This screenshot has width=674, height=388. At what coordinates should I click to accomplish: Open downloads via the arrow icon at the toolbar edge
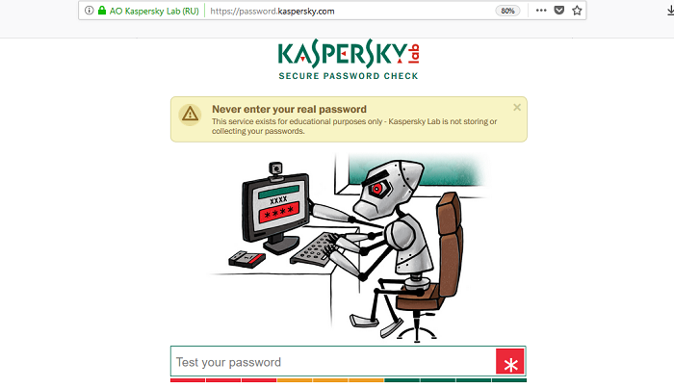click(x=670, y=11)
